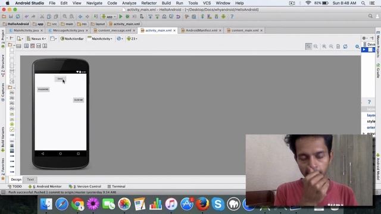Click the Open folder toolbar icon
381x214 pixels.
tap(4, 17)
